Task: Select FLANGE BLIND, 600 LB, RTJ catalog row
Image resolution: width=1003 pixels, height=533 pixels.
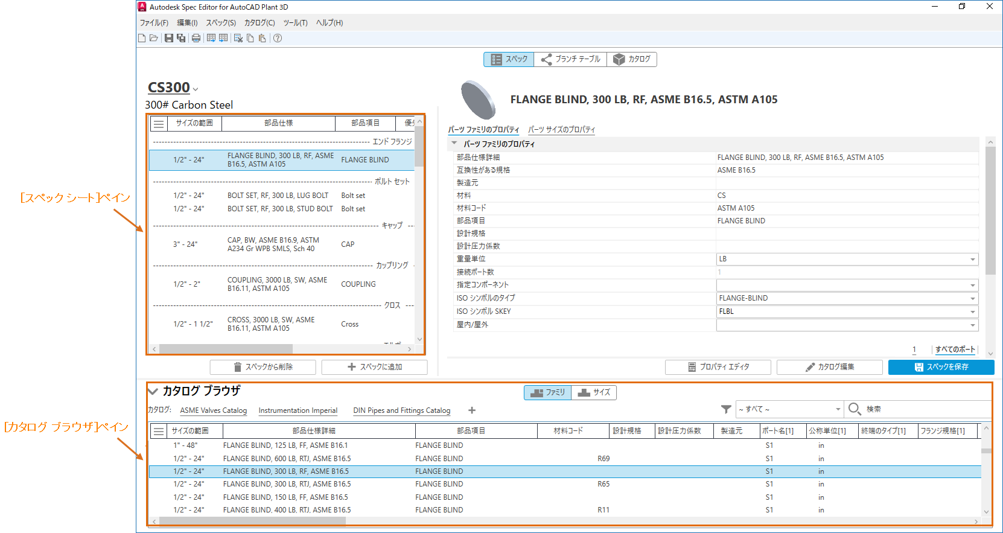Action: (565, 459)
